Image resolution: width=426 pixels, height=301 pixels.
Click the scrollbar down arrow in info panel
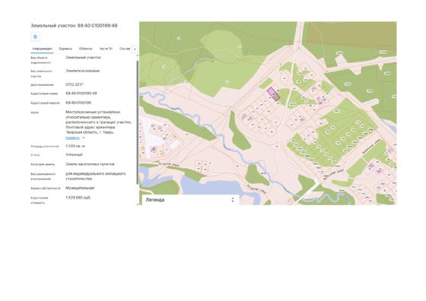pyautogui.click(x=137, y=204)
